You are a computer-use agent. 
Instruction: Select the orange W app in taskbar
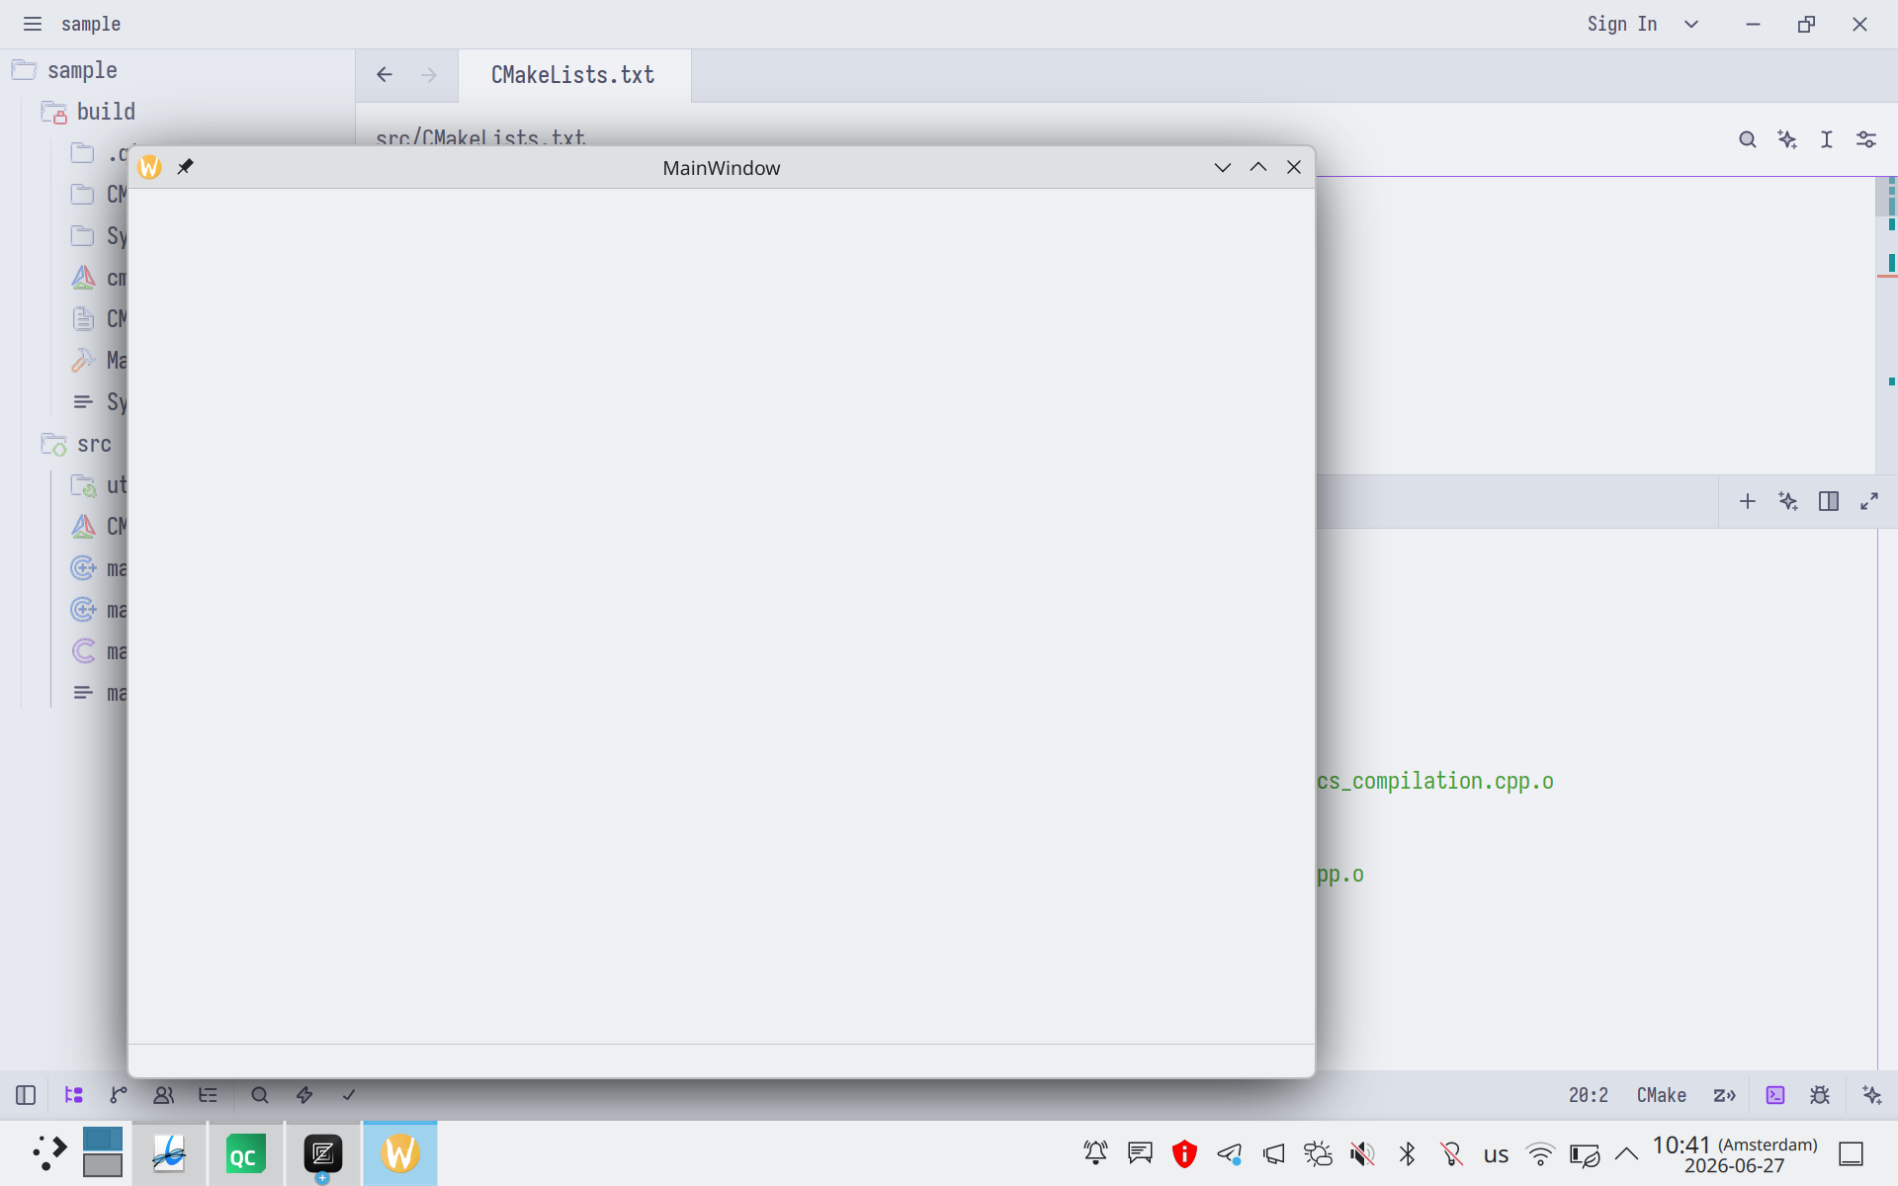coord(399,1153)
